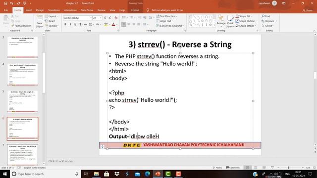Pick text highlight color
The image size is (317, 178).
[x=106, y=24]
